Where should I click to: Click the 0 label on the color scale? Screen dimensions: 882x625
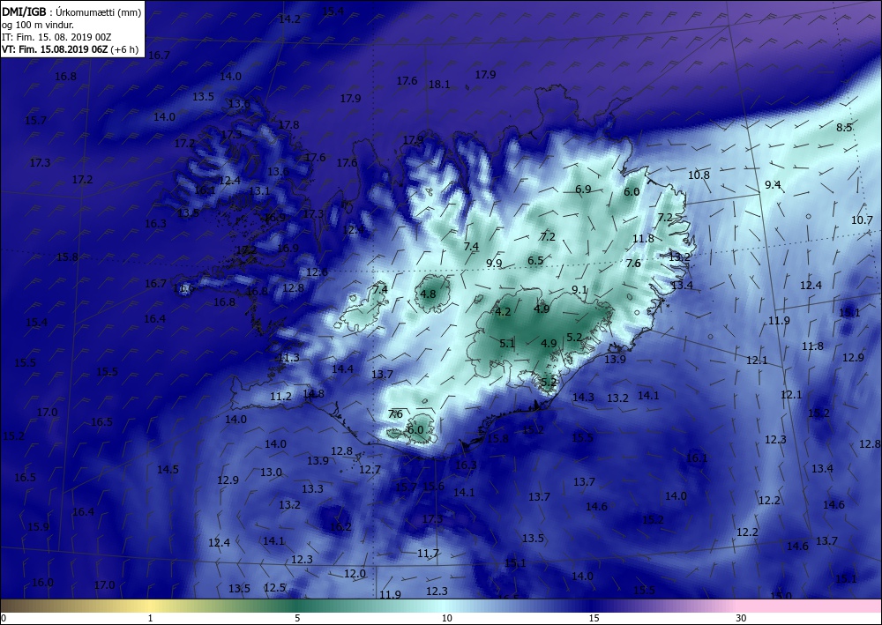pos(4,619)
